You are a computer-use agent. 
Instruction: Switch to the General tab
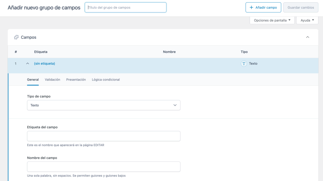point(33,80)
